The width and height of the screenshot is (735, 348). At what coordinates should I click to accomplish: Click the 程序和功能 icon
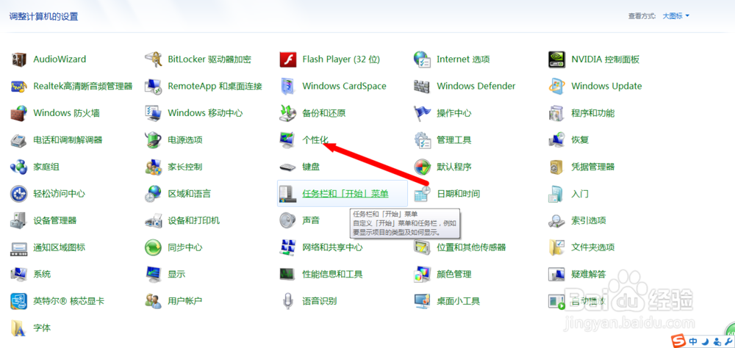click(556, 113)
